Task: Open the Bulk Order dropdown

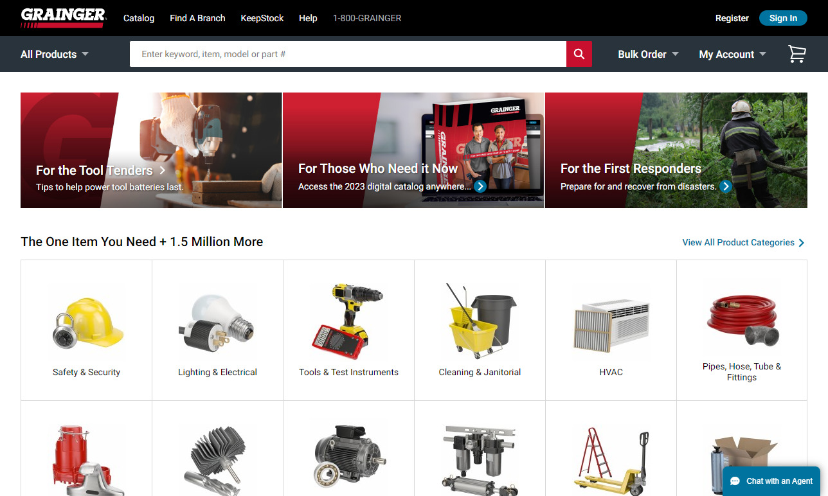Action: pyautogui.click(x=648, y=54)
